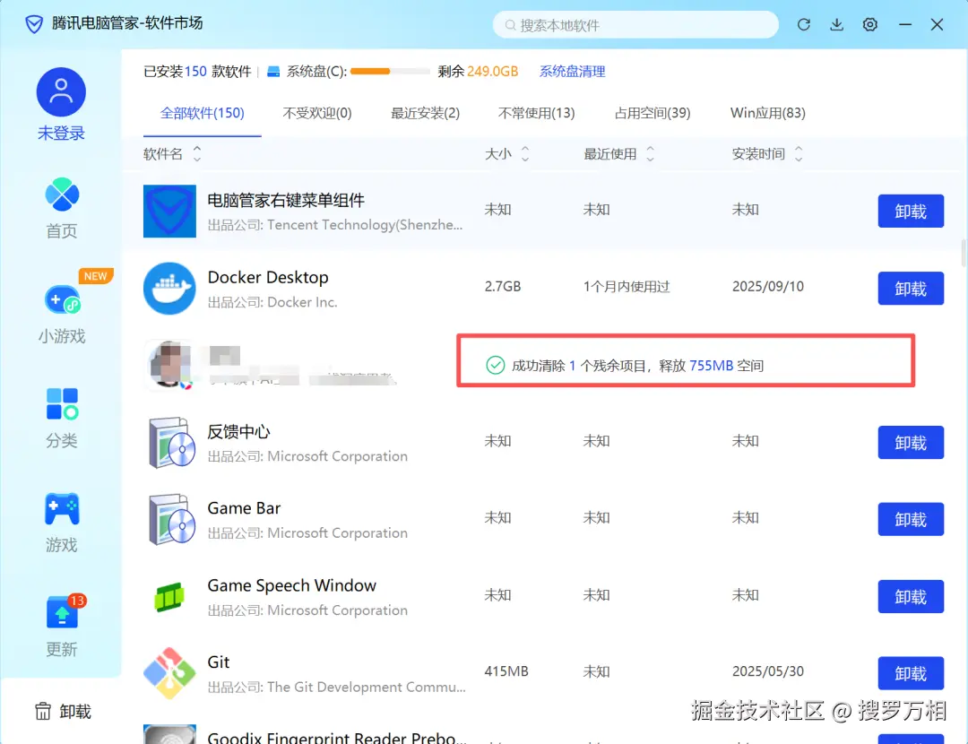This screenshot has width=968, height=744.
Task: Uninstall Game Speech Window
Action: 911,596
